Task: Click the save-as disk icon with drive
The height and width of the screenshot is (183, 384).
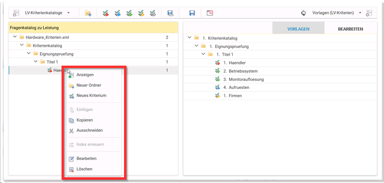Action: (x=171, y=13)
